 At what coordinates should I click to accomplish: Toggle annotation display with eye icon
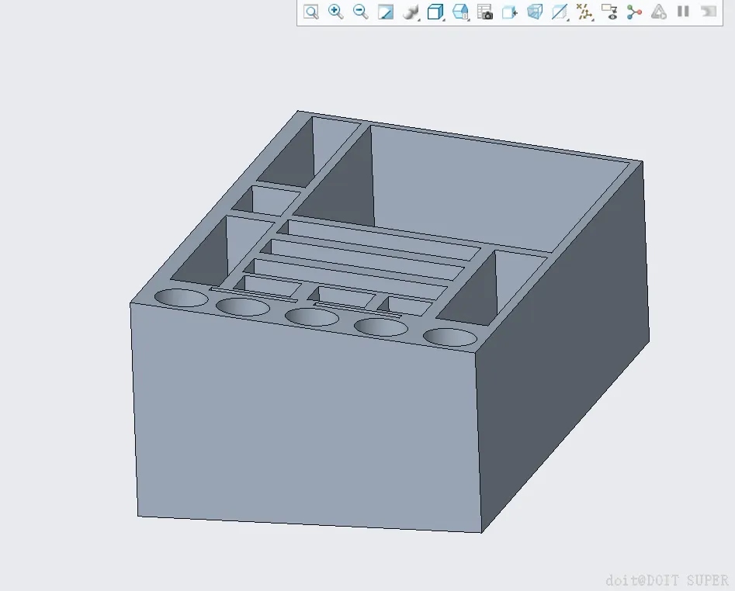coord(609,12)
